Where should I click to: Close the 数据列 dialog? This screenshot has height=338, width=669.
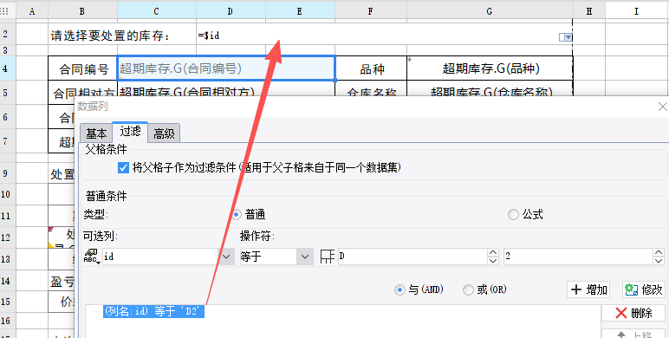click(663, 107)
